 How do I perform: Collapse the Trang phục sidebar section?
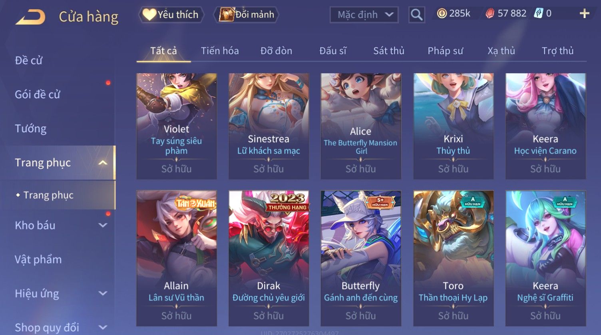103,163
